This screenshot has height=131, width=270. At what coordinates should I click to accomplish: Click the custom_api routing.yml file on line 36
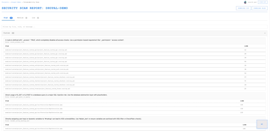tap(36, 58)
